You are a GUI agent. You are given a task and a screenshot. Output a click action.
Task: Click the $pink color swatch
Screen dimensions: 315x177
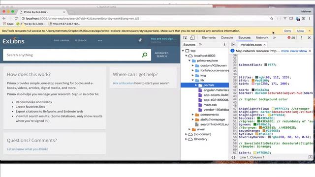(x=253, y=84)
